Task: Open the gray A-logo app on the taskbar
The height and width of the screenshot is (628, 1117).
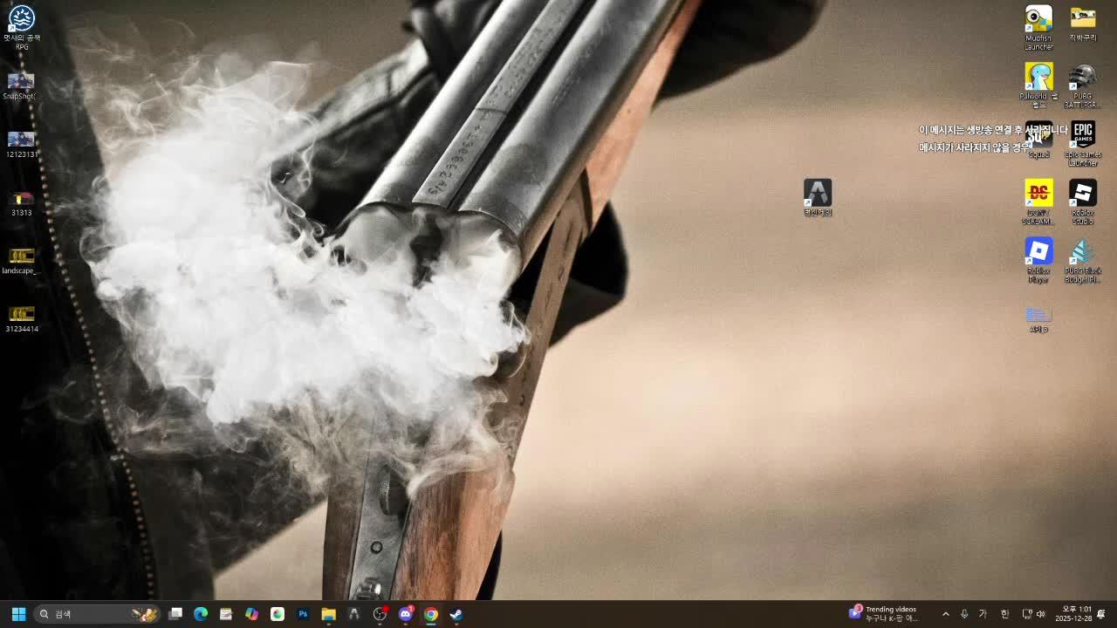Action: point(353,614)
